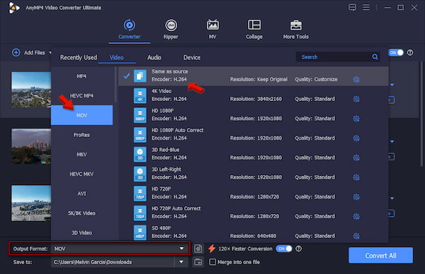Click 'HD 1080P Auto Correct' preset name
This screenshot has height=274, width=425.
tap(178, 130)
